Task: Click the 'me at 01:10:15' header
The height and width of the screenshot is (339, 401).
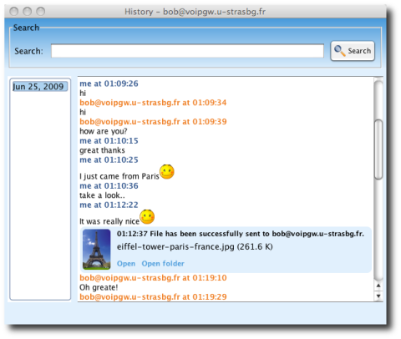Action: [x=109, y=140]
